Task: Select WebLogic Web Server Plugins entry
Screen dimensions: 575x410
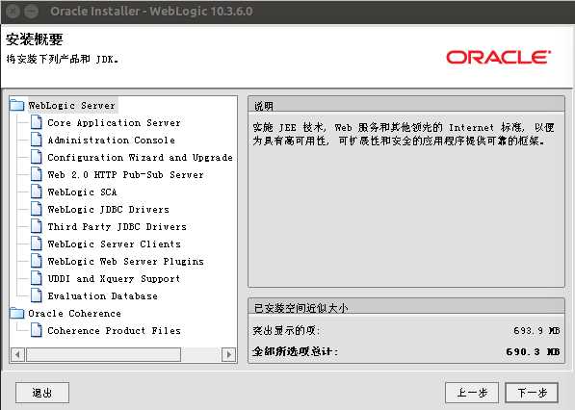Action: click(x=125, y=261)
